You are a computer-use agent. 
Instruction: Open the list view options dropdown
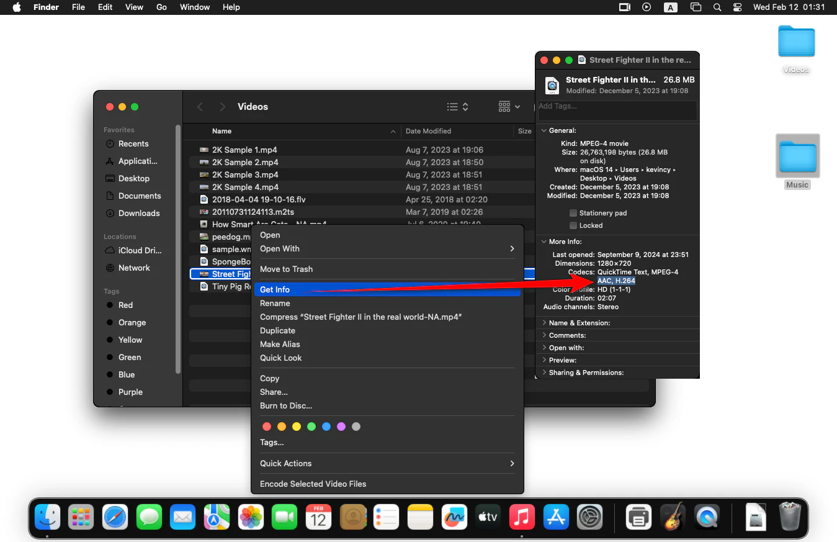pyautogui.click(x=458, y=107)
